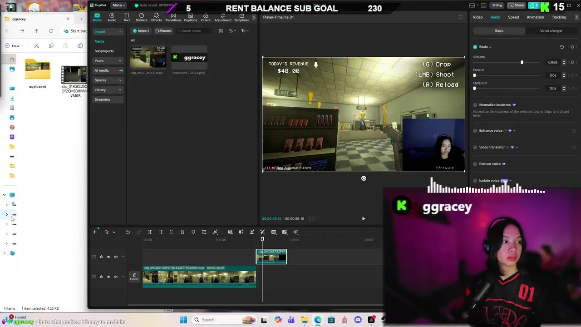The height and width of the screenshot is (327, 581).
Task: Open the Text tool tab
Action: pyautogui.click(x=127, y=17)
